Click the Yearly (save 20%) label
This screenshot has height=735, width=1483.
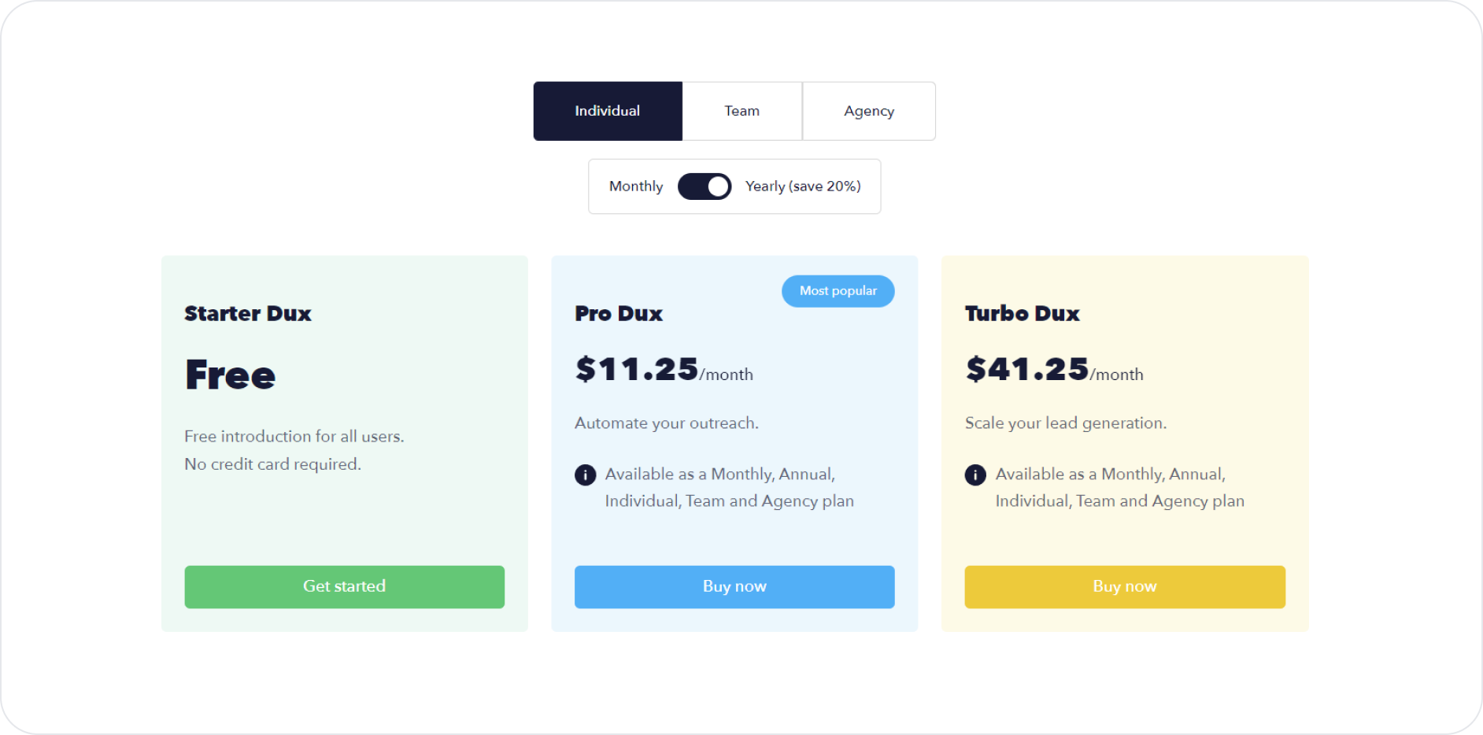803,187
